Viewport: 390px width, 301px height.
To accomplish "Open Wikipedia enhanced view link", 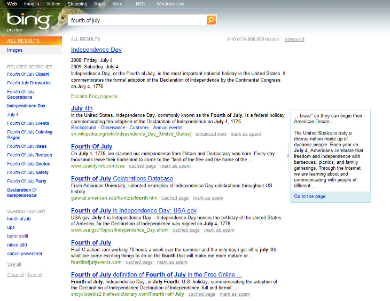I will click(210, 134).
